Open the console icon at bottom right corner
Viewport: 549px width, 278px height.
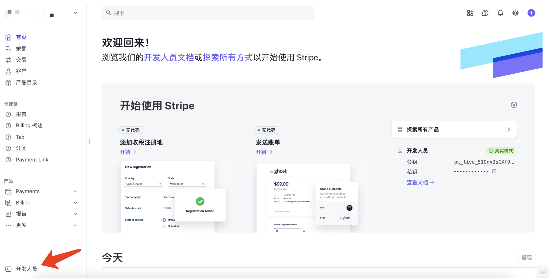point(543,272)
